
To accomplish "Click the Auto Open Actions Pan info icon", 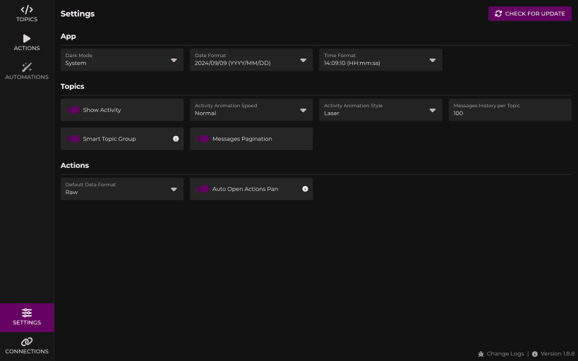I will pos(305,189).
